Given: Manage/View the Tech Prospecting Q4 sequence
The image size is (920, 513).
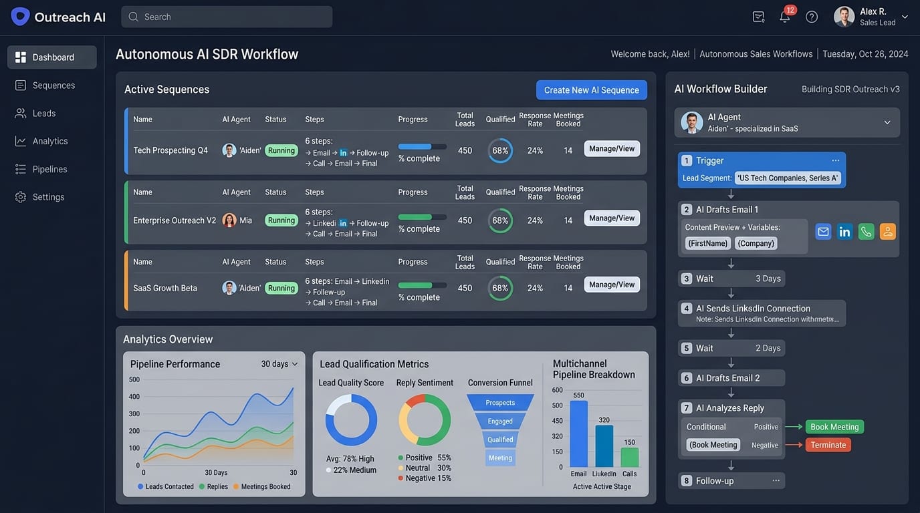Looking at the screenshot, I should coord(612,148).
